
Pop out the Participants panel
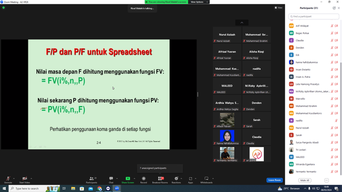[x=334, y=8]
